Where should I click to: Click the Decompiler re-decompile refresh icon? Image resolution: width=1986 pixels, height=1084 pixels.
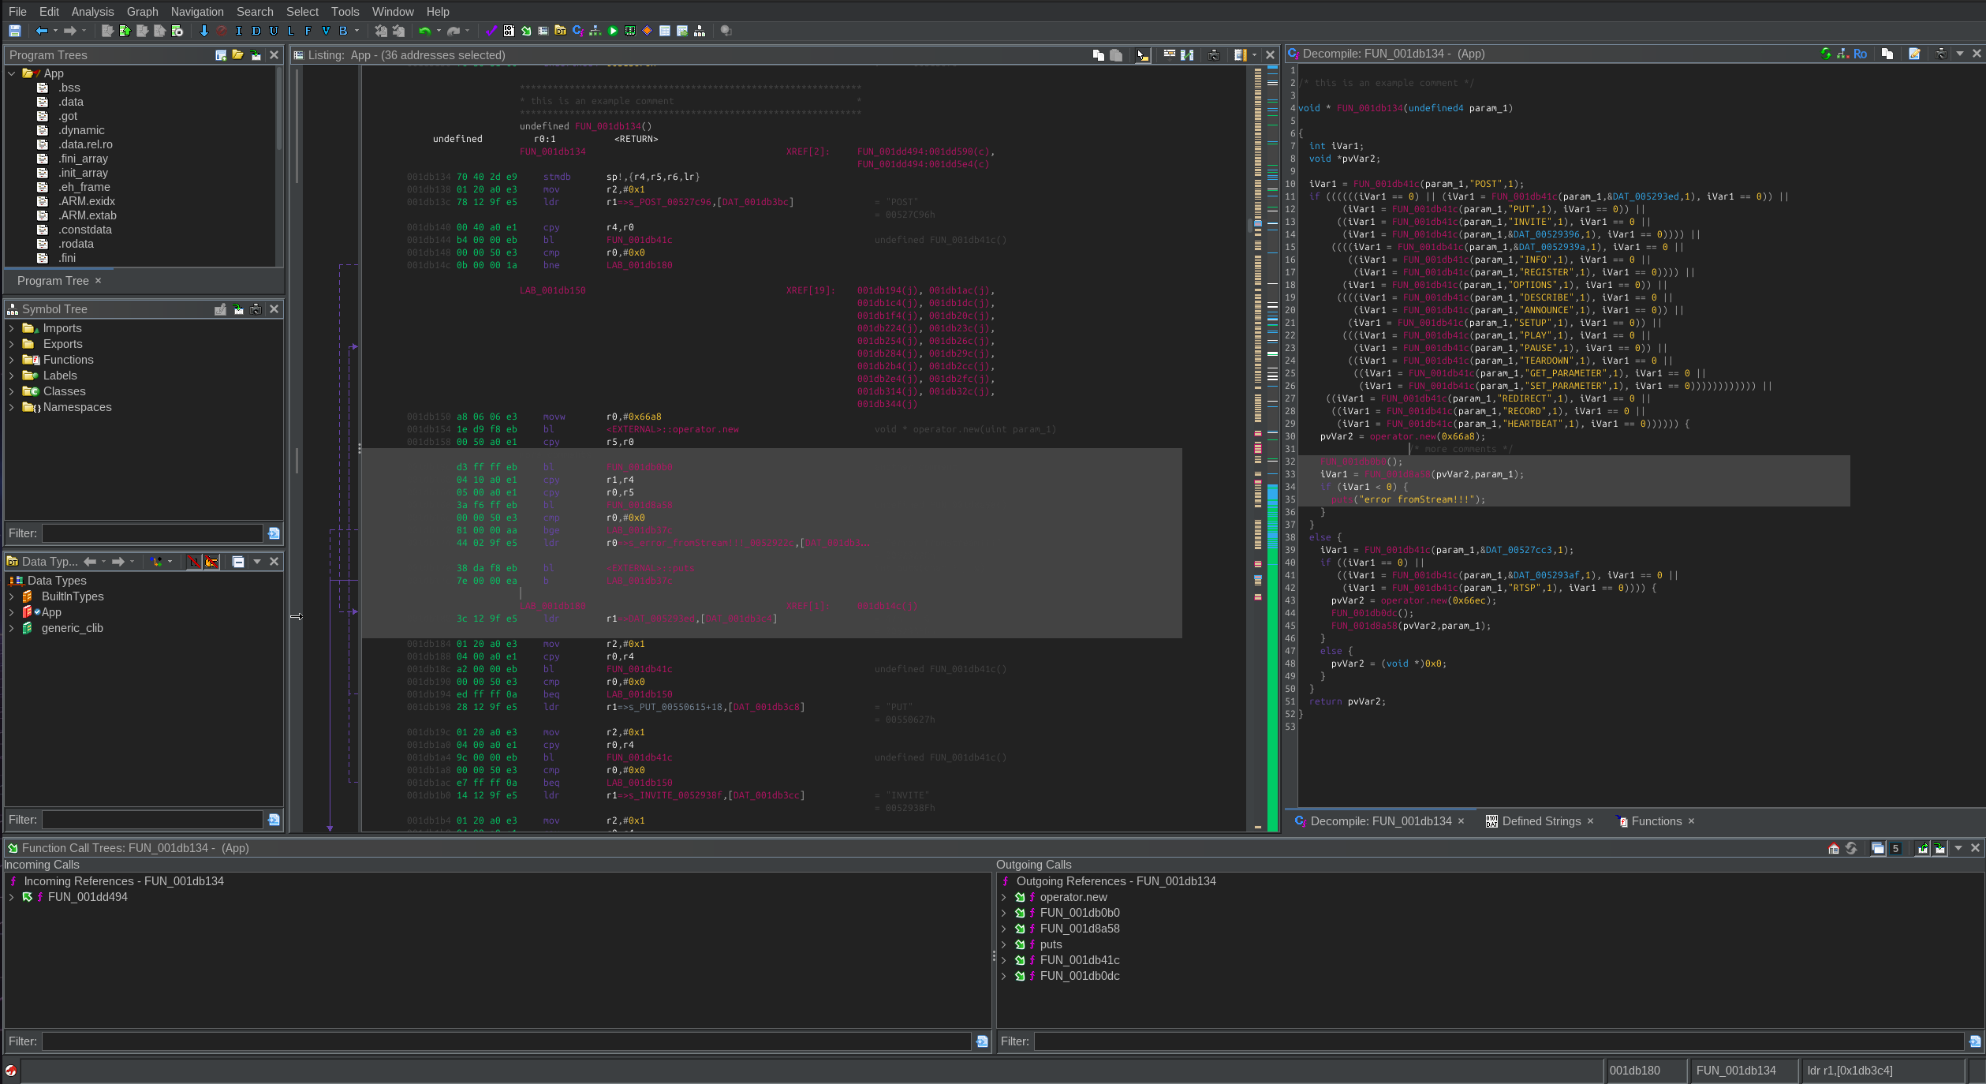point(1825,54)
